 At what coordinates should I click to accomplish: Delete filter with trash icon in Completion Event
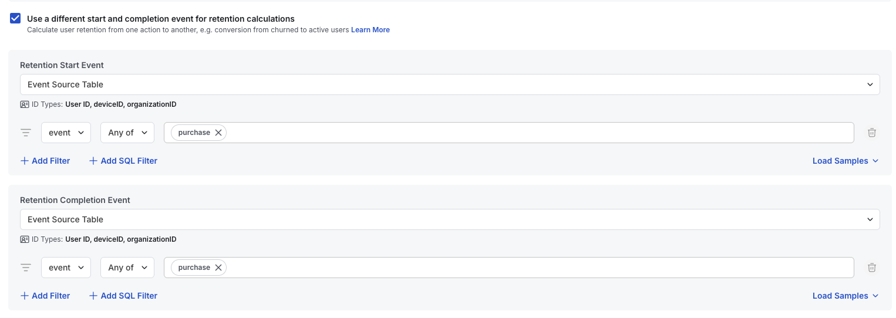[872, 268]
